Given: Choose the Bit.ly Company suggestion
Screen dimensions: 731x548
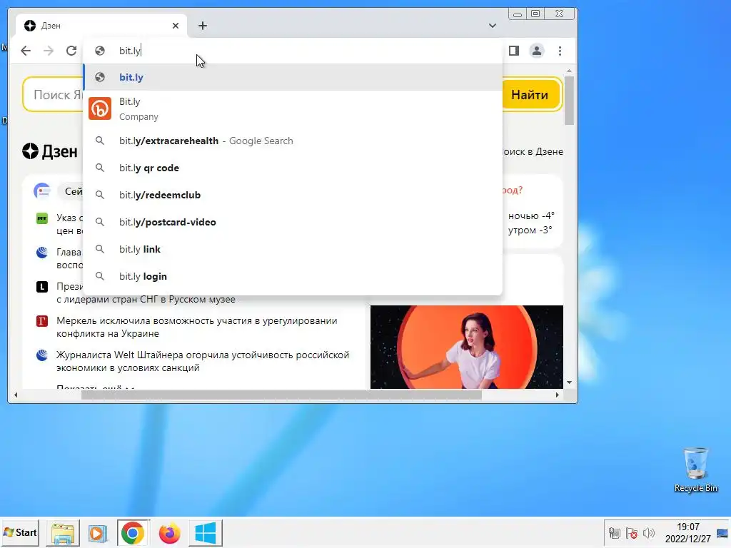Looking at the screenshot, I should click(x=293, y=109).
